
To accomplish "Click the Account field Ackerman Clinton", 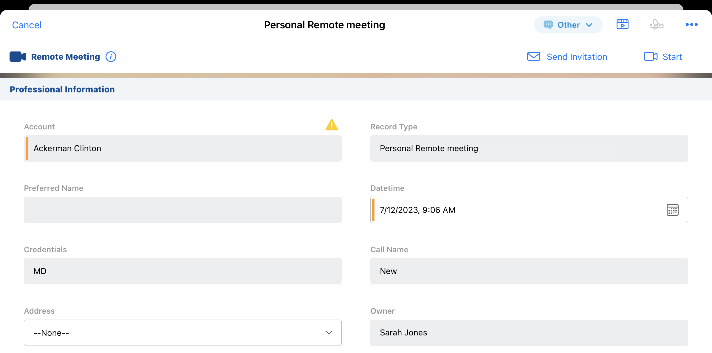I will [182, 148].
